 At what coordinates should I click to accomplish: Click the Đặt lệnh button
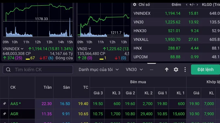[205, 69]
